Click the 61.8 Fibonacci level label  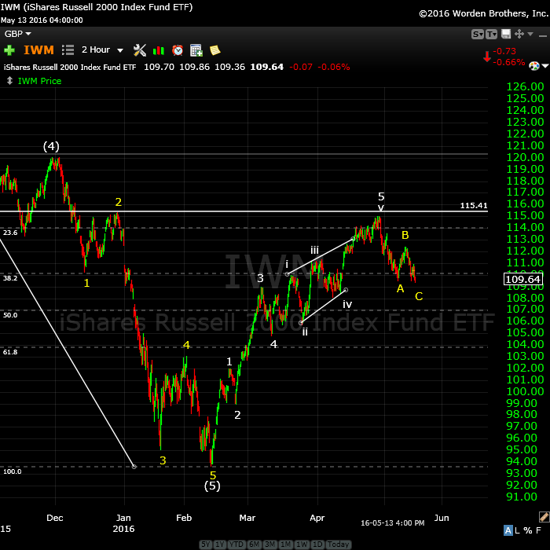9,352
